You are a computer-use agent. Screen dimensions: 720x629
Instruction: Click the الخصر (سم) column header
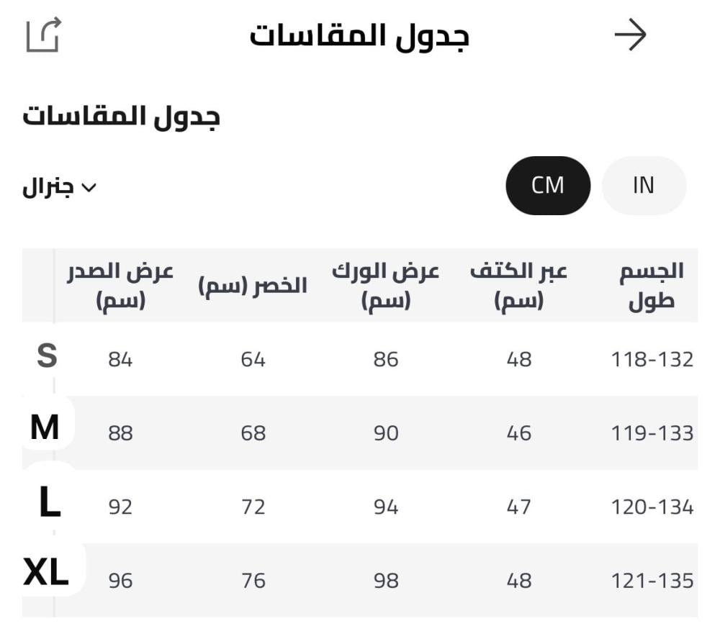click(x=253, y=286)
